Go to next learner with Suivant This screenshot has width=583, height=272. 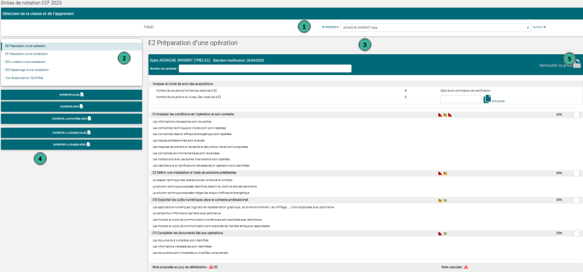tap(539, 27)
